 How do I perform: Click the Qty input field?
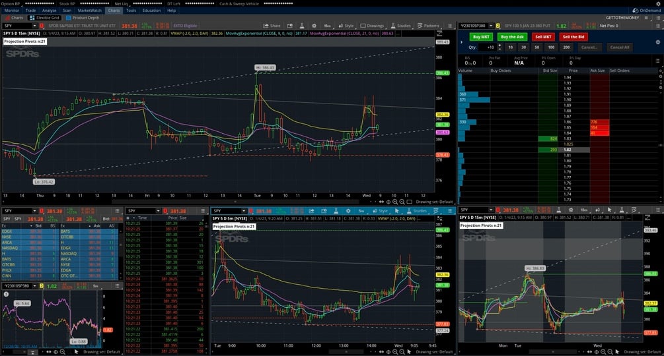[487, 47]
